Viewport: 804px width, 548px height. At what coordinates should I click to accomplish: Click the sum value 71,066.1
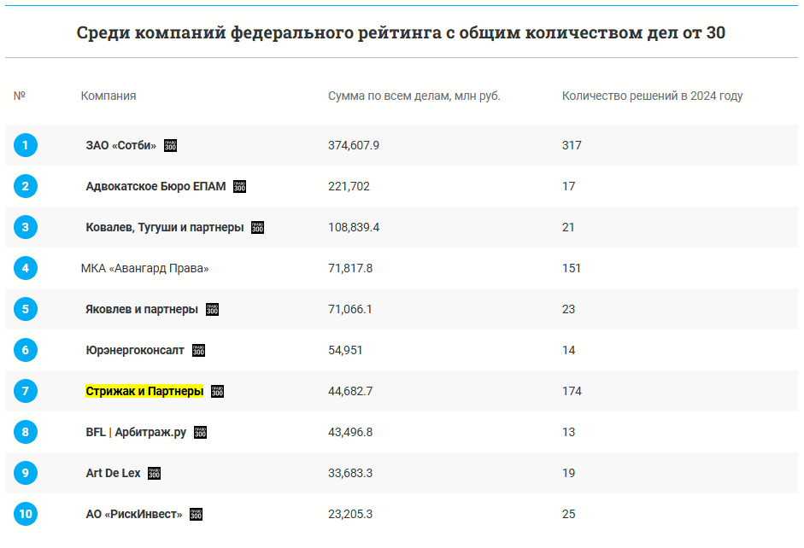click(x=349, y=309)
